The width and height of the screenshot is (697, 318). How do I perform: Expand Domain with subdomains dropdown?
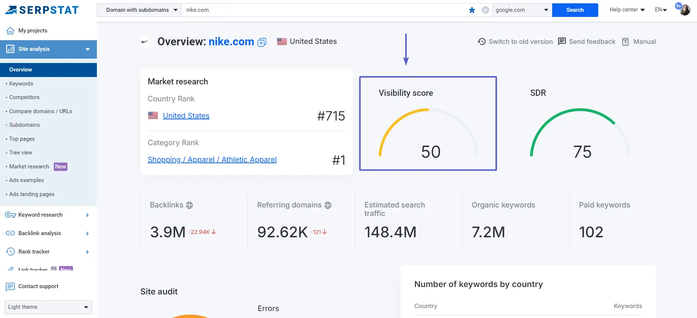(139, 10)
